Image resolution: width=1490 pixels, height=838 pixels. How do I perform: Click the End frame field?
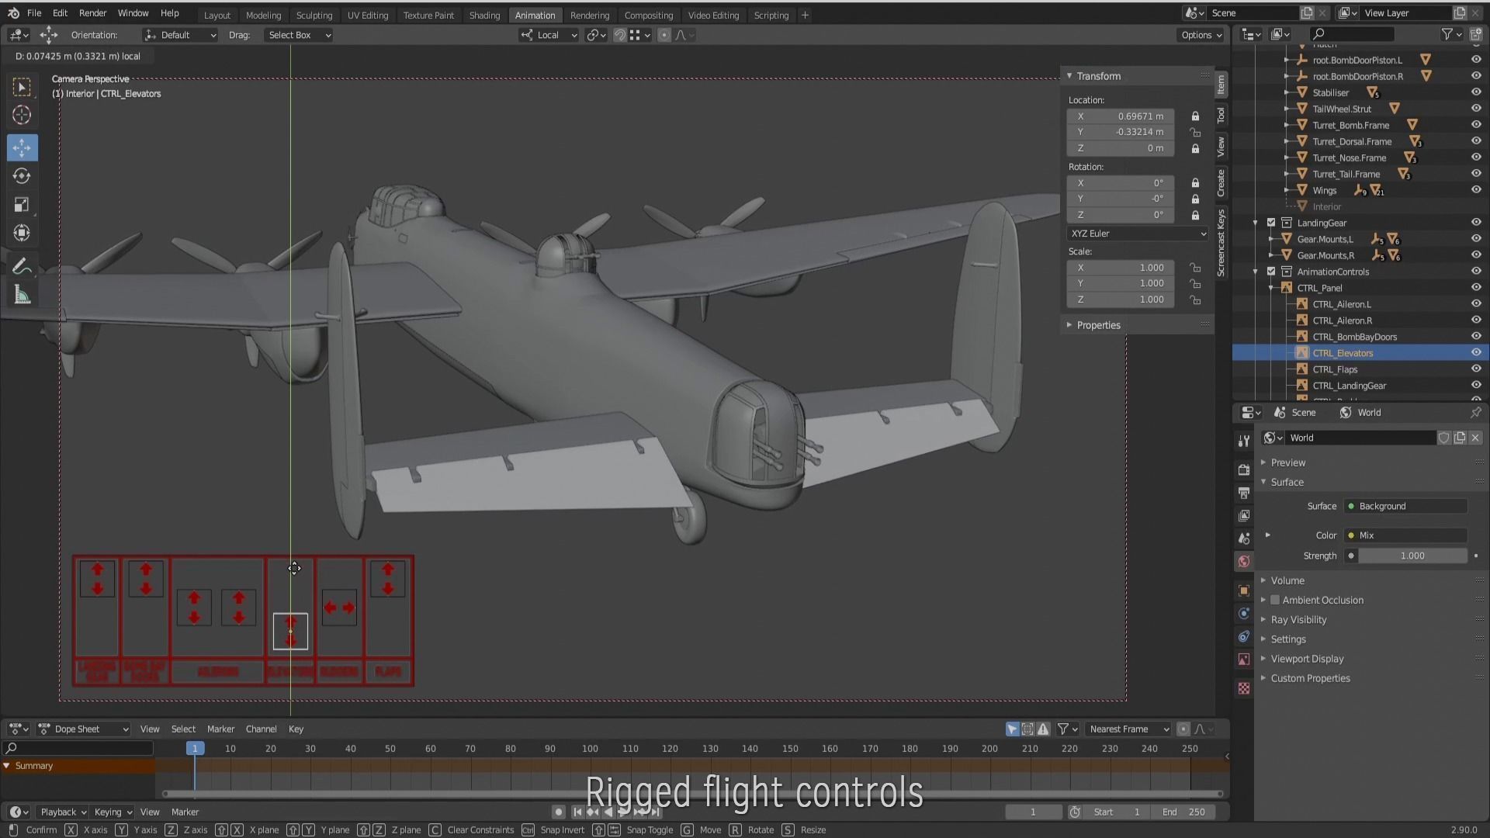coord(1183,812)
